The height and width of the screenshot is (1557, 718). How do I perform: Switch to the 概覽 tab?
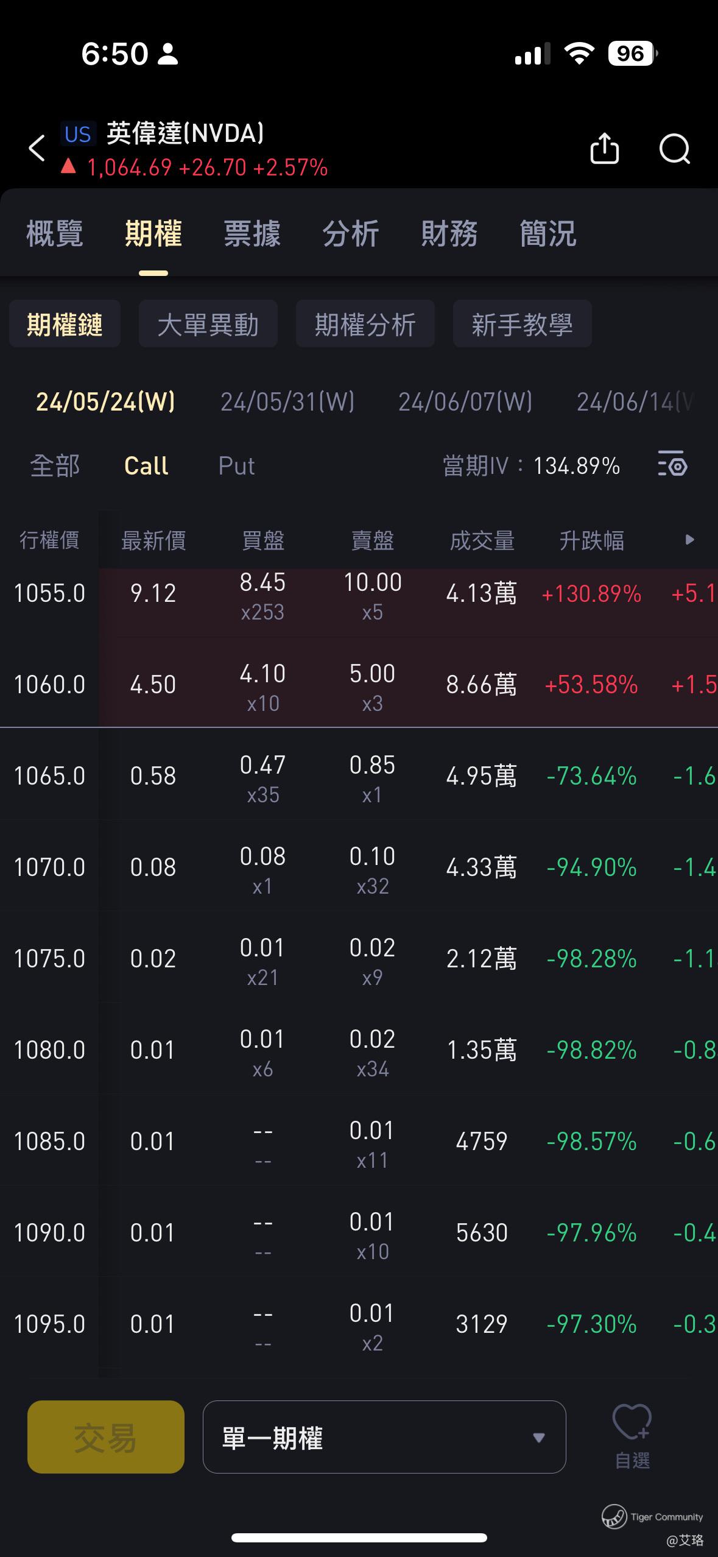55,234
